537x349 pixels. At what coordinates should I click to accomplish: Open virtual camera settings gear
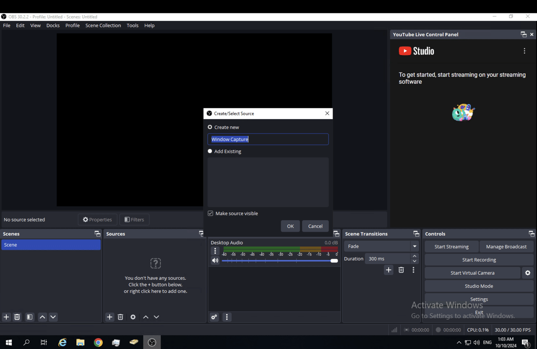[x=527, y=273]
